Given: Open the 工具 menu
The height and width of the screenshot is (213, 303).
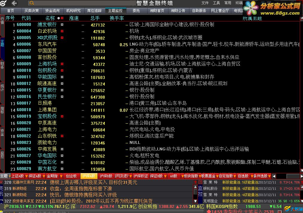Looking at the screenshot, I should [216, 3].
